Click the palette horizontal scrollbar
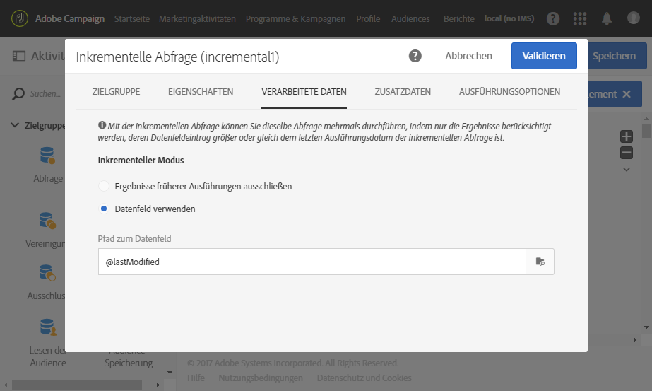Screen dimensions: 652x391 point(77,385)
